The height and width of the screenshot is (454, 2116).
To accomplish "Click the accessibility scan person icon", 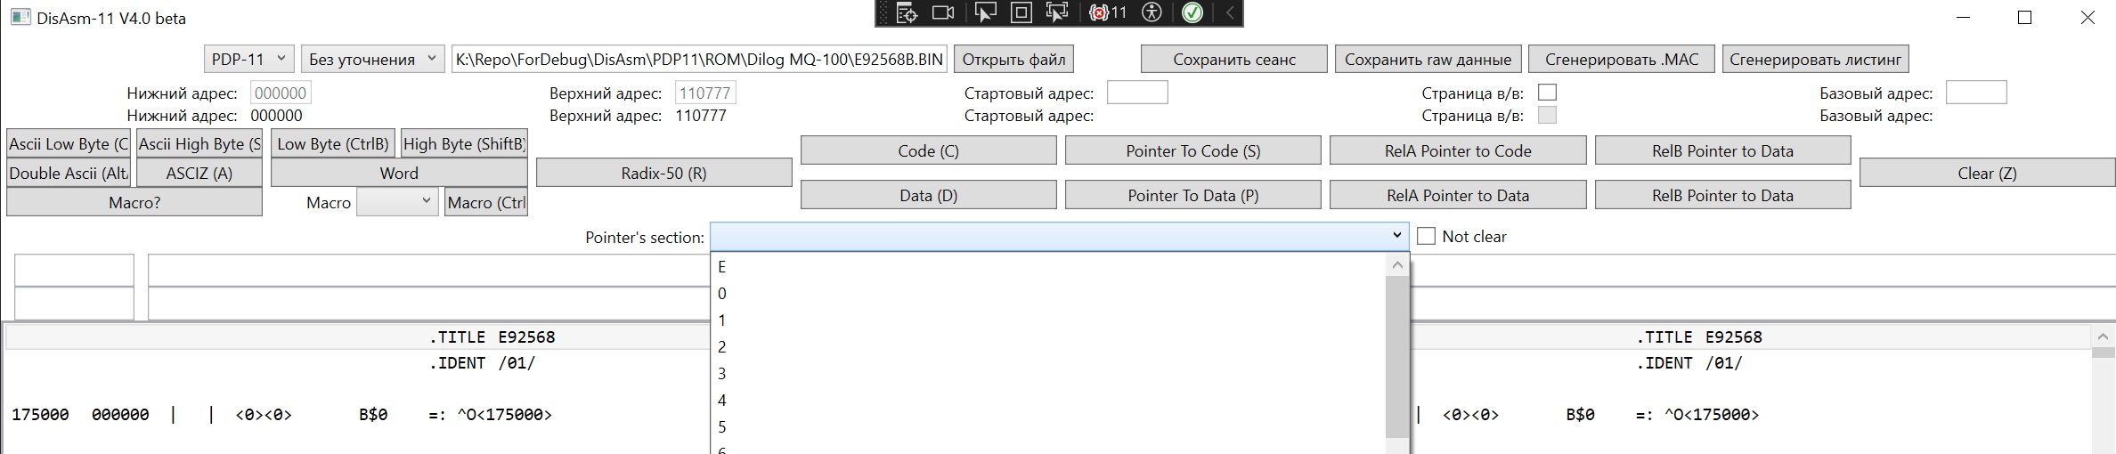I will point(1152,13).
